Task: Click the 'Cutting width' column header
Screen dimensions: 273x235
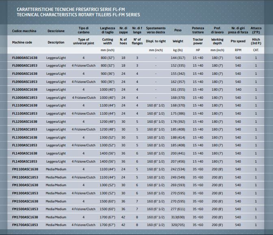Action: (108, 41)
